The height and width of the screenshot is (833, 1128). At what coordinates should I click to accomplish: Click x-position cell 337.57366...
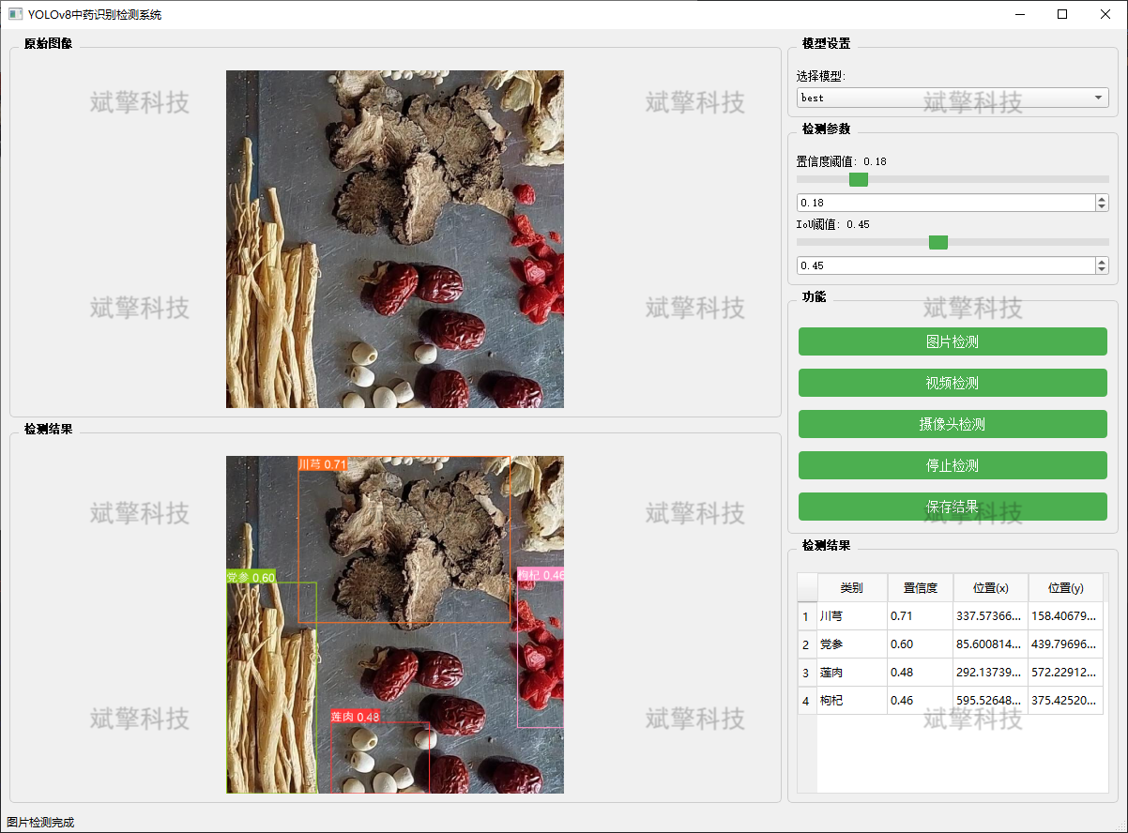point(991,616)
